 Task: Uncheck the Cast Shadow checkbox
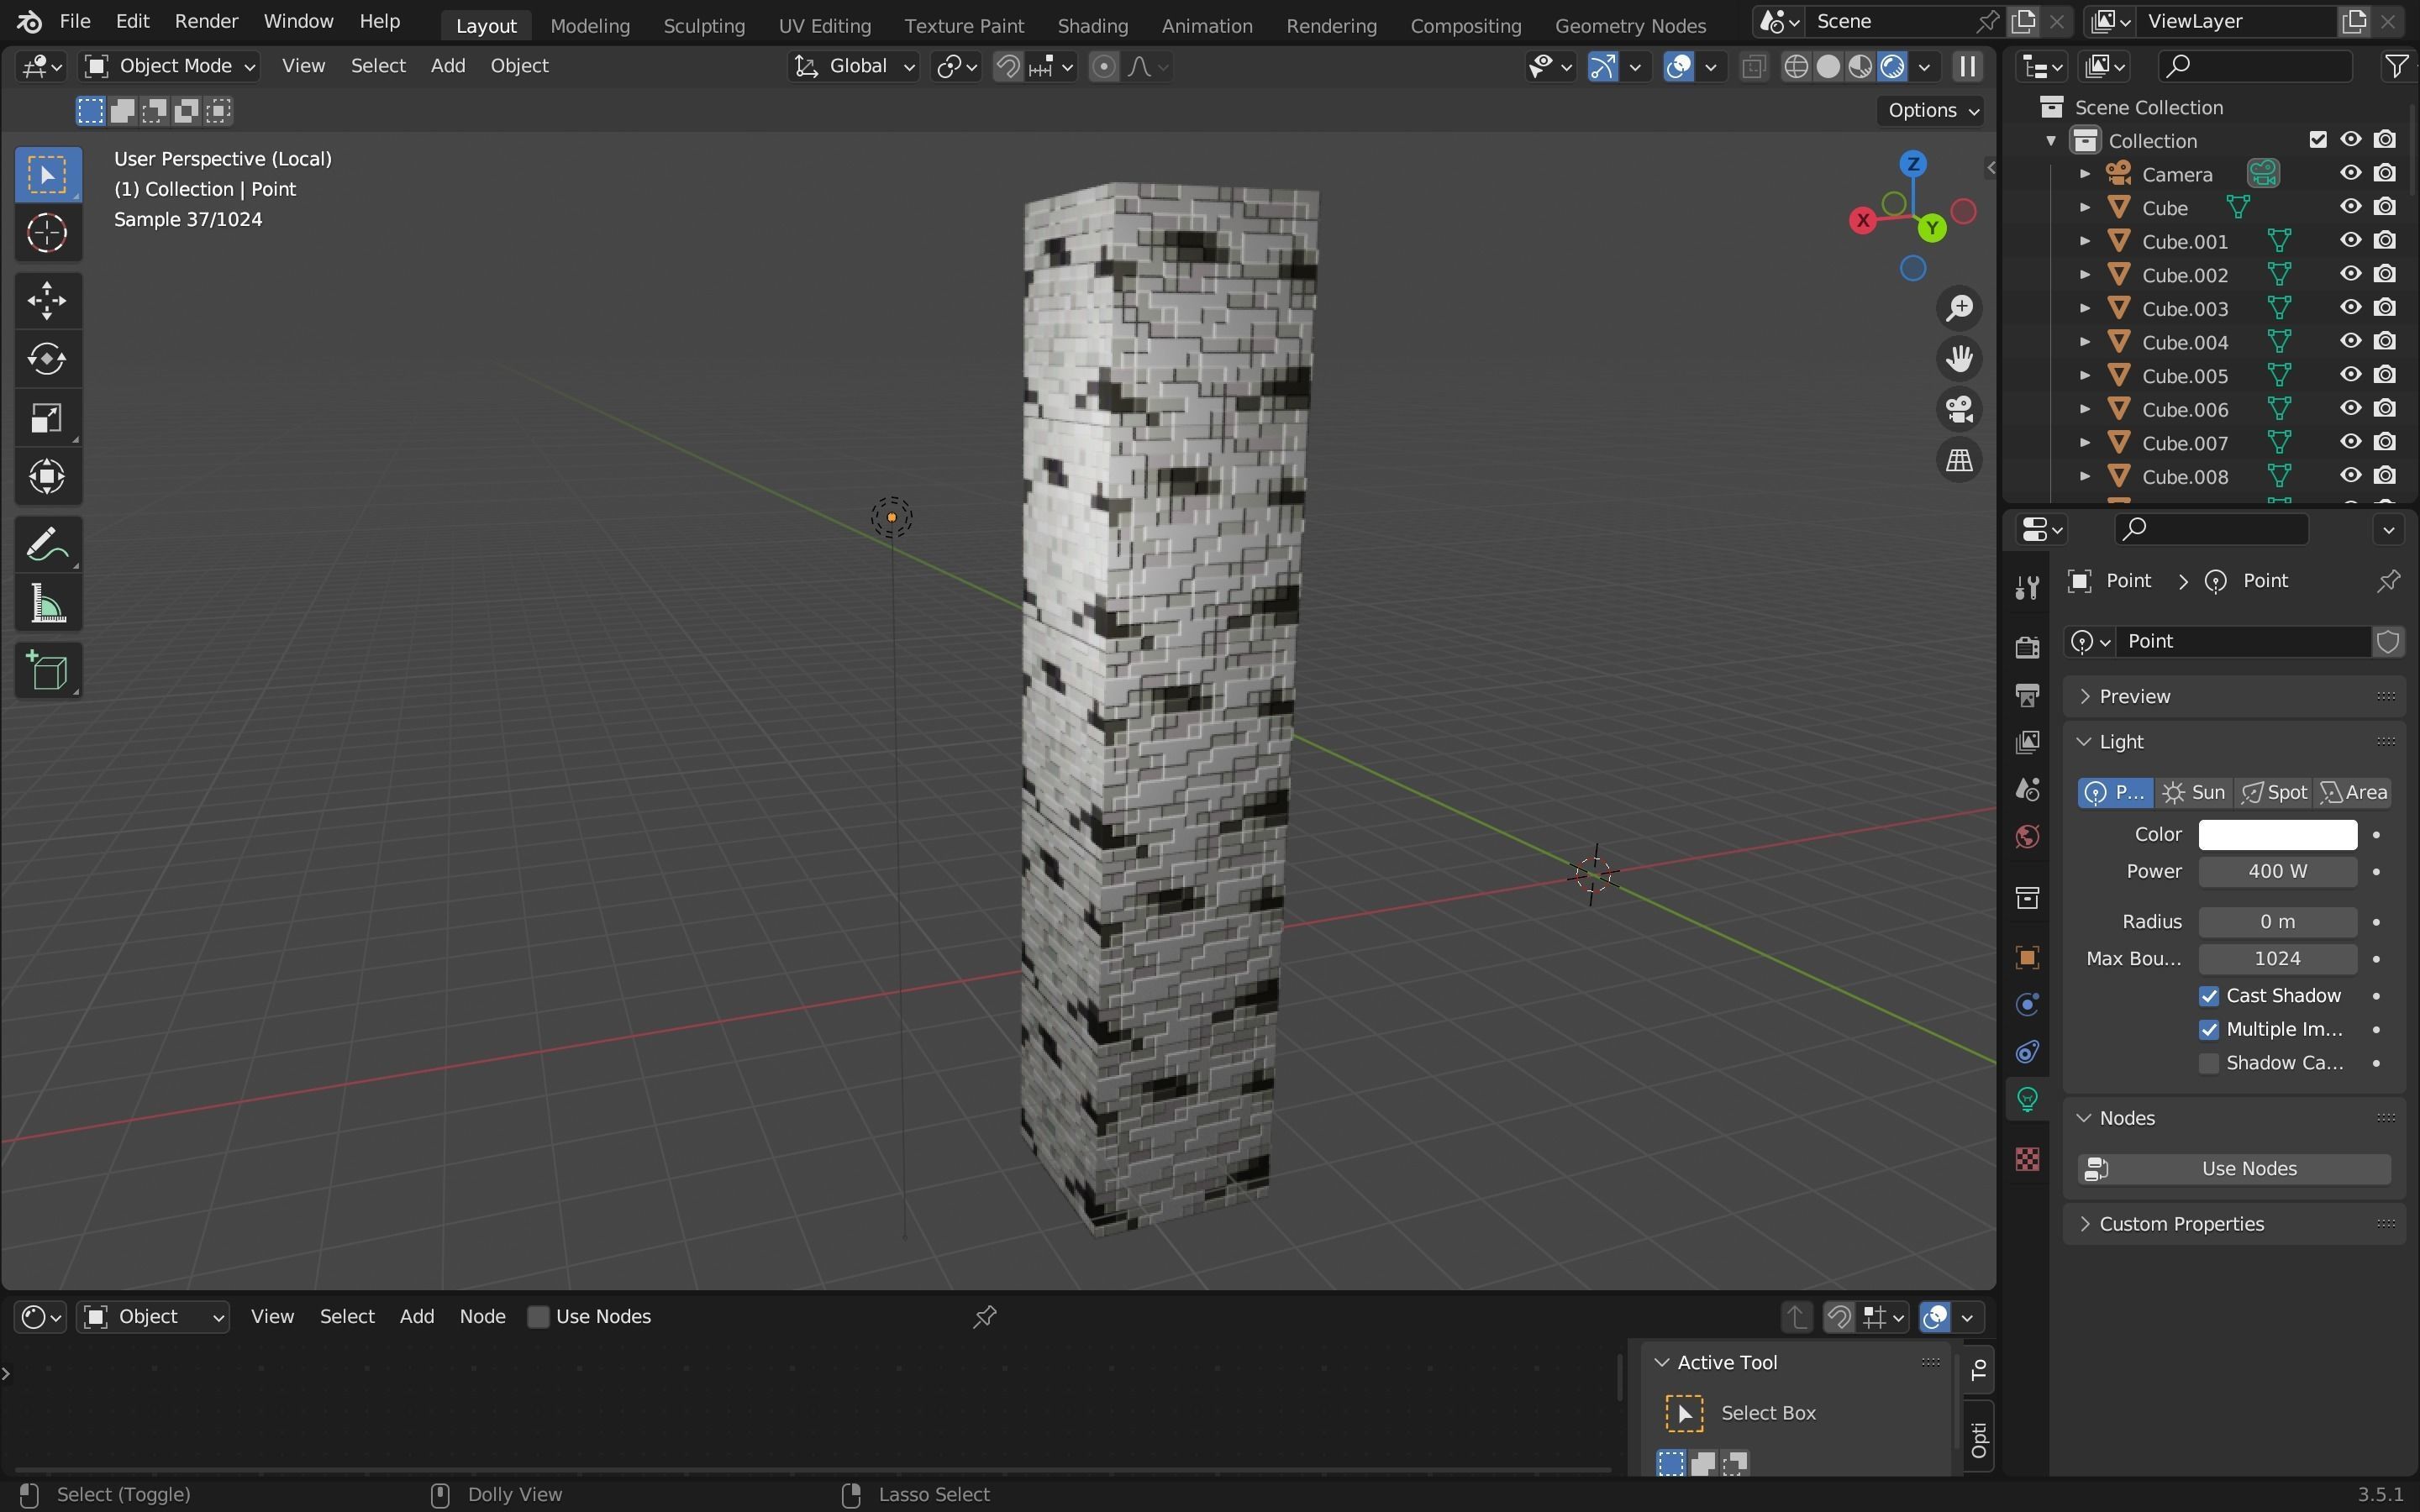tap(2208, 996)
